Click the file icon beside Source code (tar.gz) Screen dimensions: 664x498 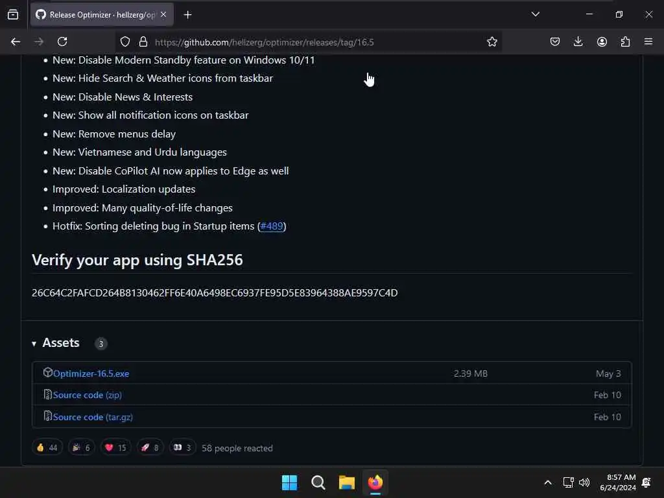[x=47, y=416]
